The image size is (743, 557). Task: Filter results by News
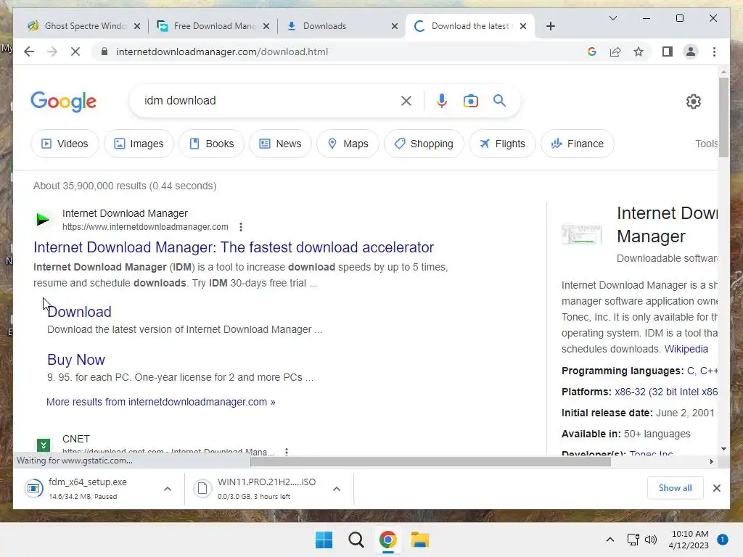click(280, 144)
